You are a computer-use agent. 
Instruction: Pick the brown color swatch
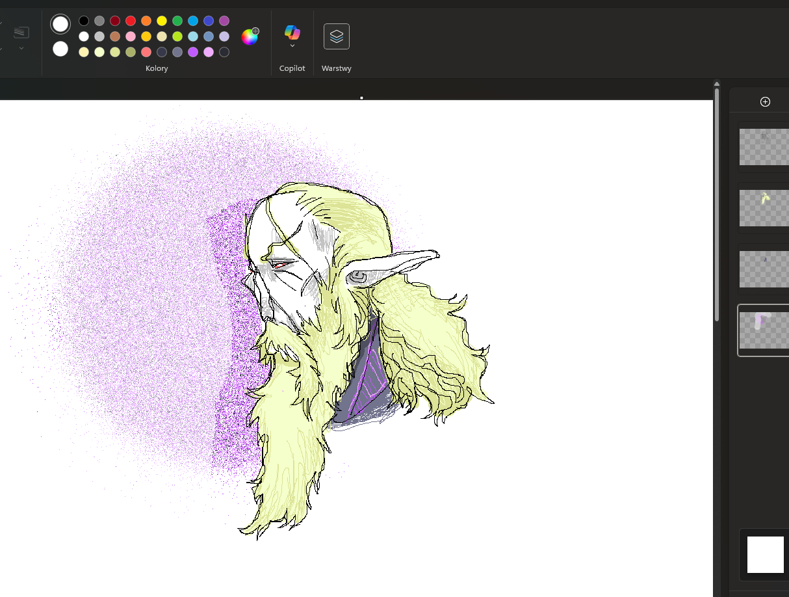[115, 36]
